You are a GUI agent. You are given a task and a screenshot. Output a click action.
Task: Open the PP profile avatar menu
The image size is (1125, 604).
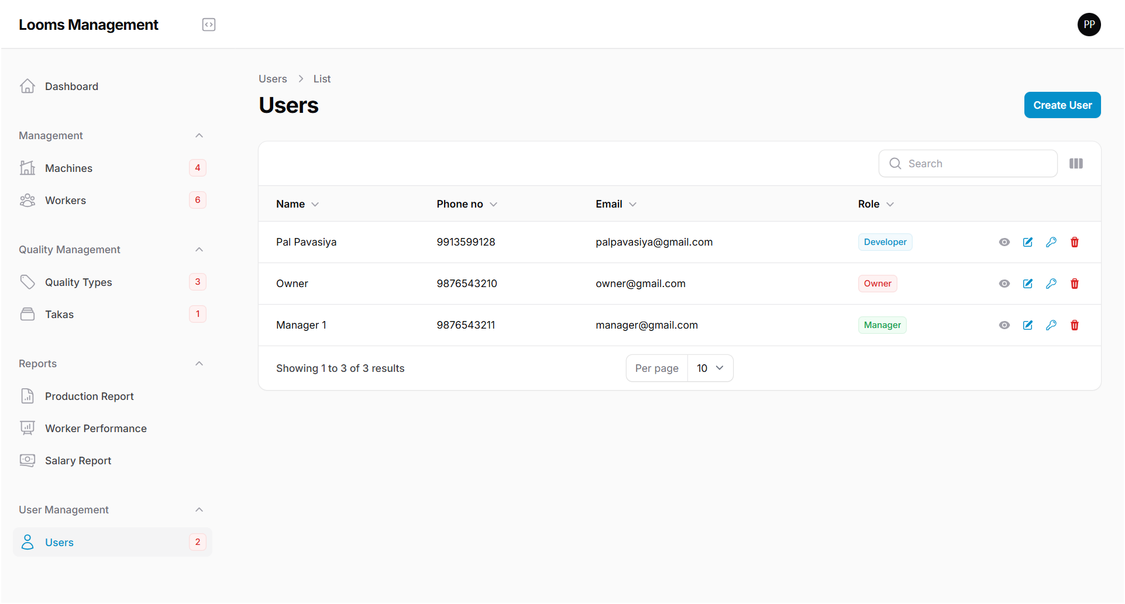pos(1089,24)
